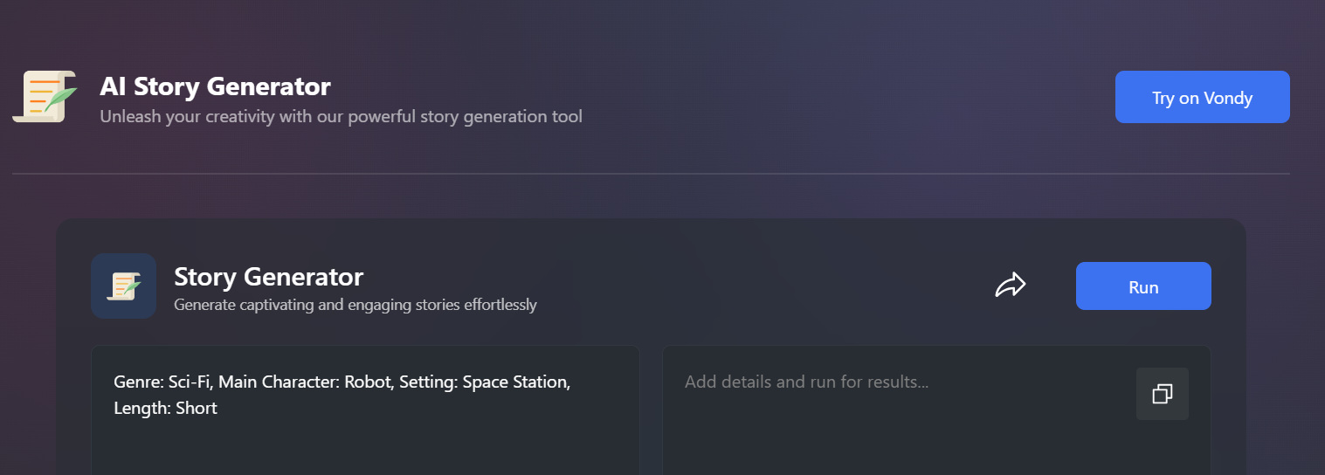This screenshot has width=1325, height=475.
Task: Copy results with the copy icon
Action: (1162, 394)
